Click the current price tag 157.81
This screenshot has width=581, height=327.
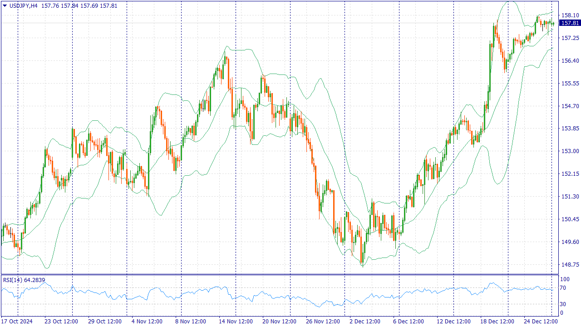pos(570,23)
